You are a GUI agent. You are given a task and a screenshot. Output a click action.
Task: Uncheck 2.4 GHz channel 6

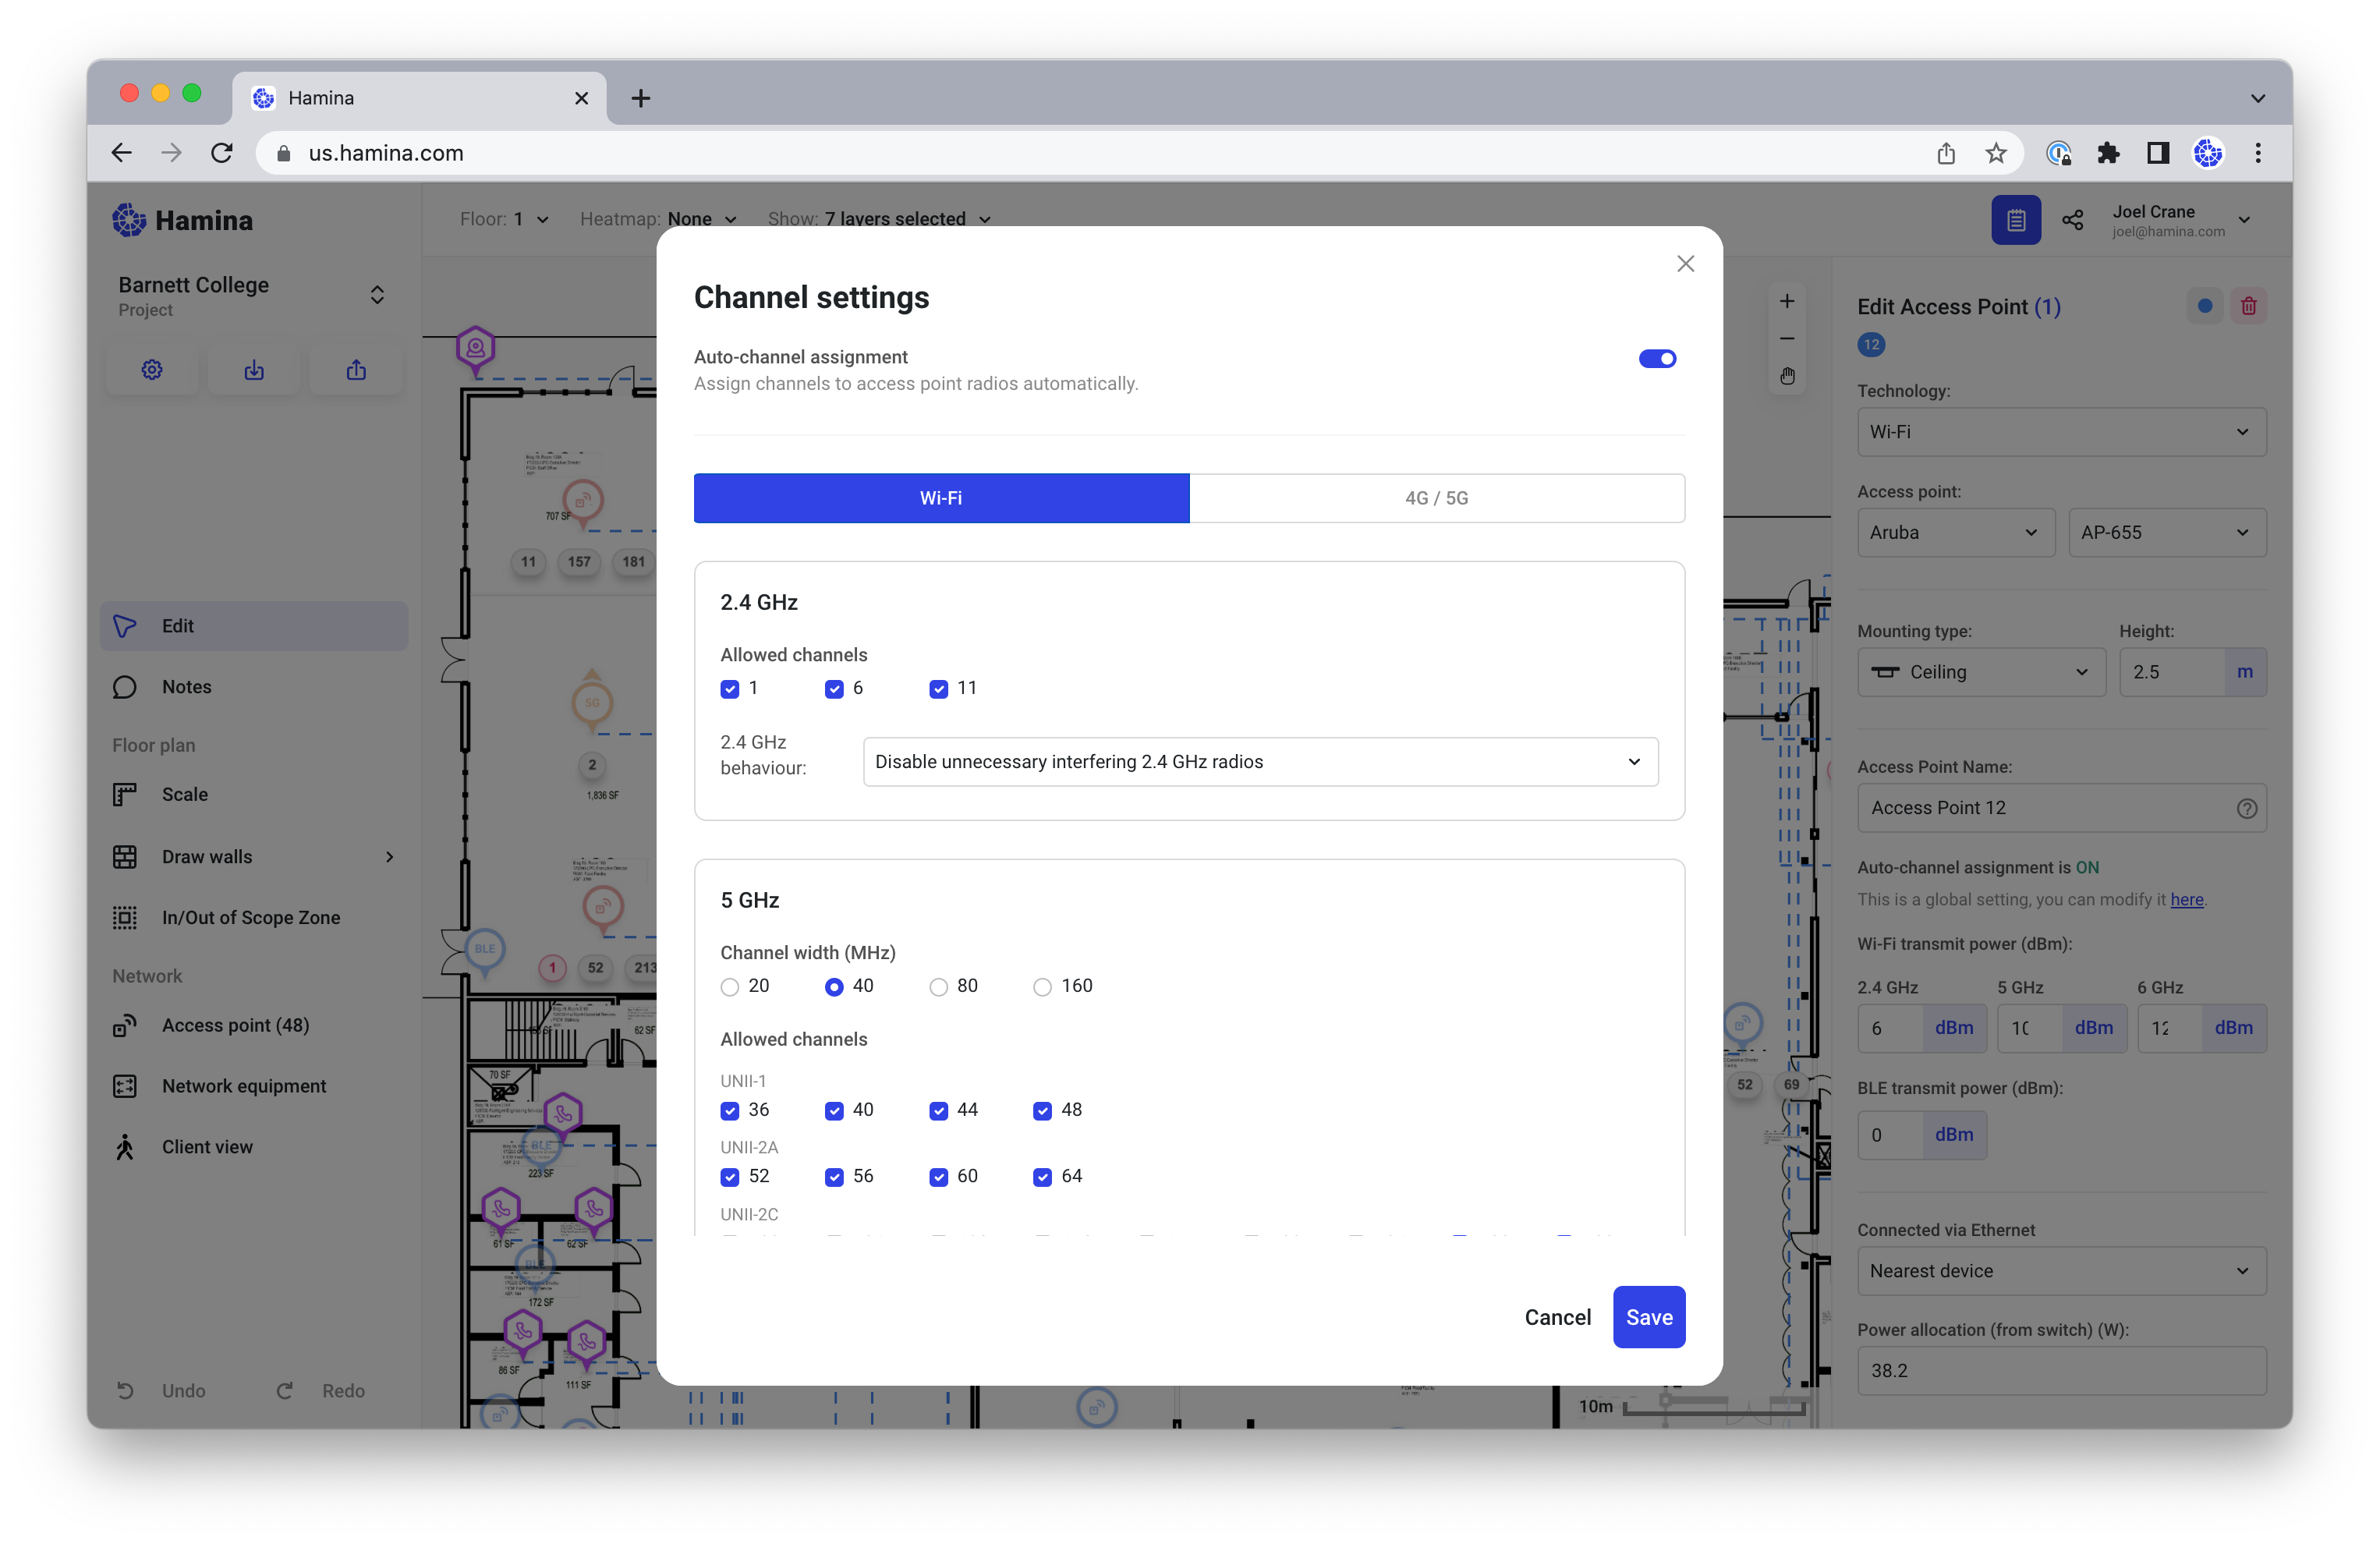834,689
